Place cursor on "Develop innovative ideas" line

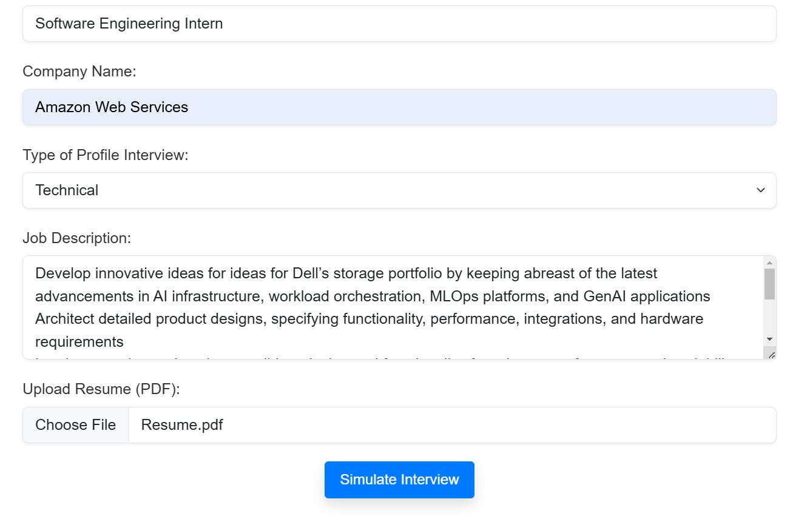346,273
